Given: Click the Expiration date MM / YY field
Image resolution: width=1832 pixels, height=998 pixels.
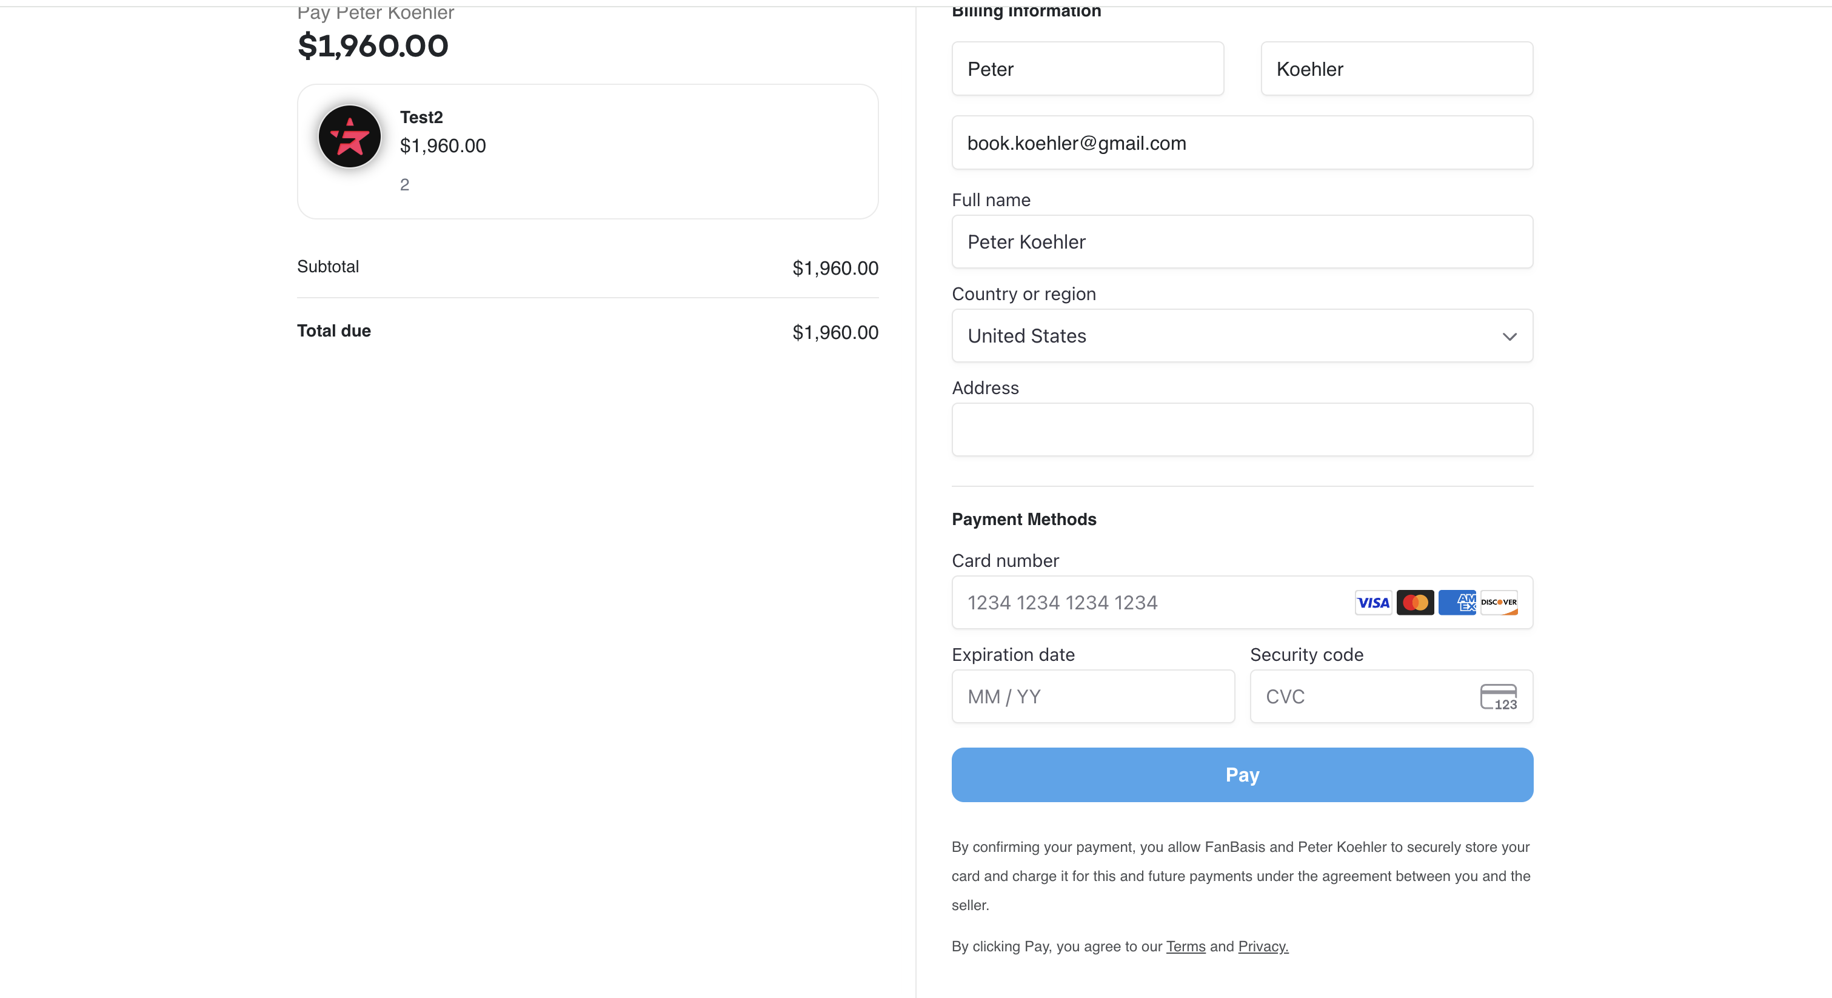Looking at the screenshot, I should 1093,697.
